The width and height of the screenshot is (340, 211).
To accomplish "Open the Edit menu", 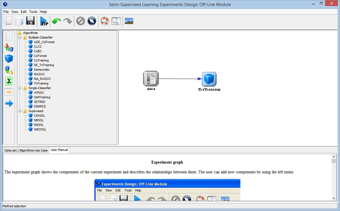I will click(x=24, y=12).
